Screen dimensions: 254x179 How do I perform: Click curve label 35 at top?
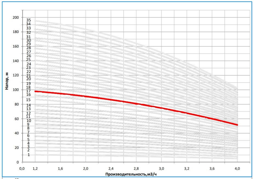click(x=29, y=20)
